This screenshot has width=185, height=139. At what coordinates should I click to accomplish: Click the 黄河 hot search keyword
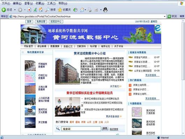click(x=72, y=122)
